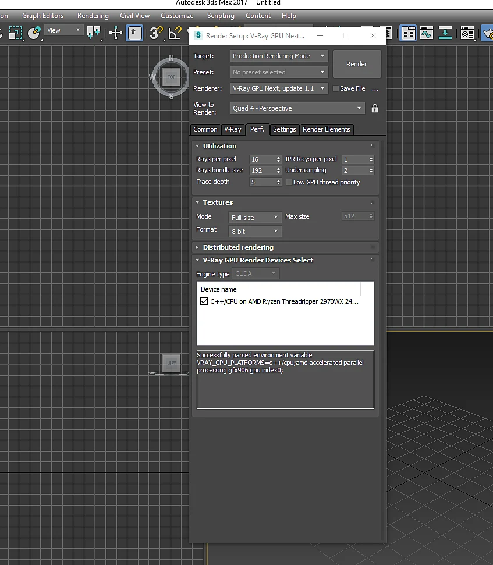Open the Rendering menu
The width and height of the screenshot is (493, 565).
point(93,16)
